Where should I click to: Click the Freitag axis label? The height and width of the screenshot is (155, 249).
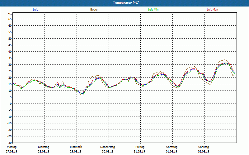[140, 147]
